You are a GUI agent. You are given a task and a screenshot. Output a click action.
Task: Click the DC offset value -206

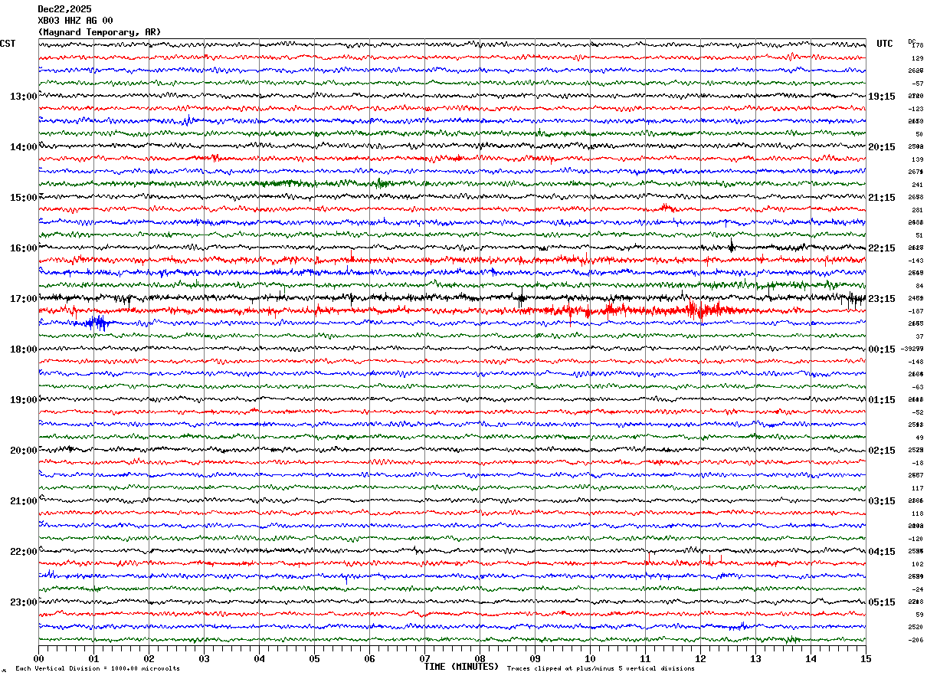(x=916, y=640)
